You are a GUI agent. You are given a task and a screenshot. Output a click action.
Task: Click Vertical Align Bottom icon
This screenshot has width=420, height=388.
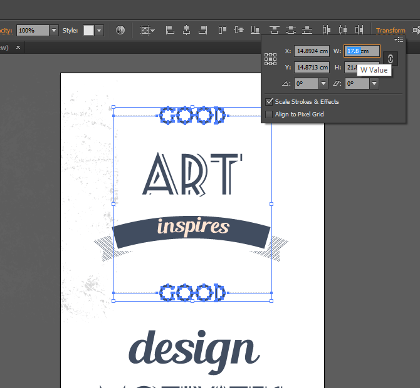(255, 30)
